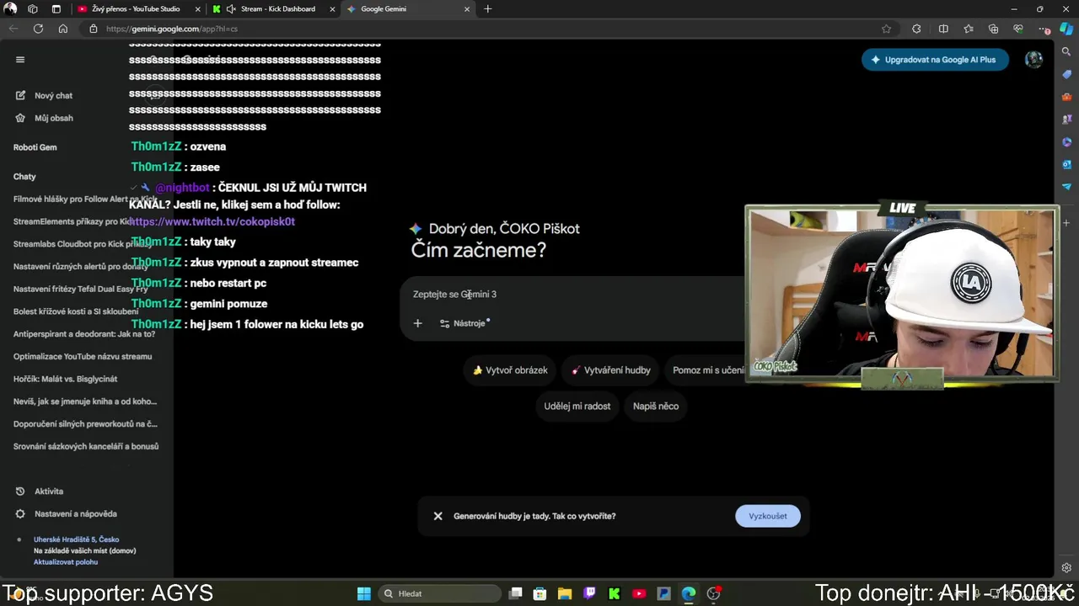Open the Kick app on the taskbar
The image size is (1079, 606).
[615, 593]
